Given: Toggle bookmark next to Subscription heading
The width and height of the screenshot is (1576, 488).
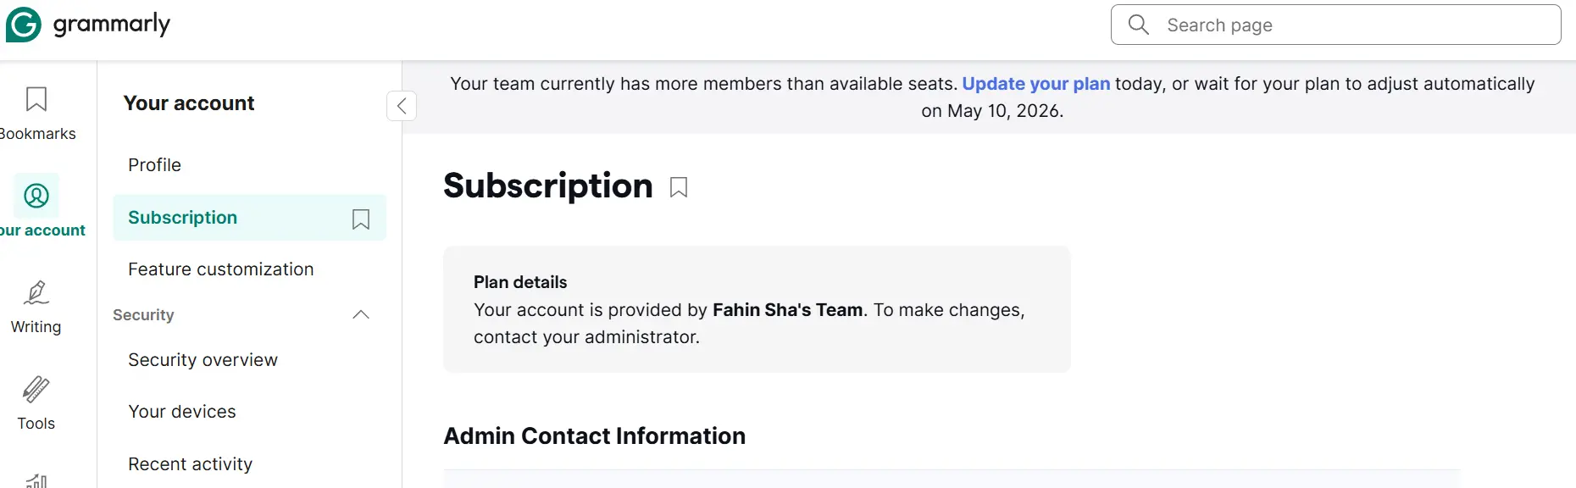Looking at the screenshot, I should [679, 187].
